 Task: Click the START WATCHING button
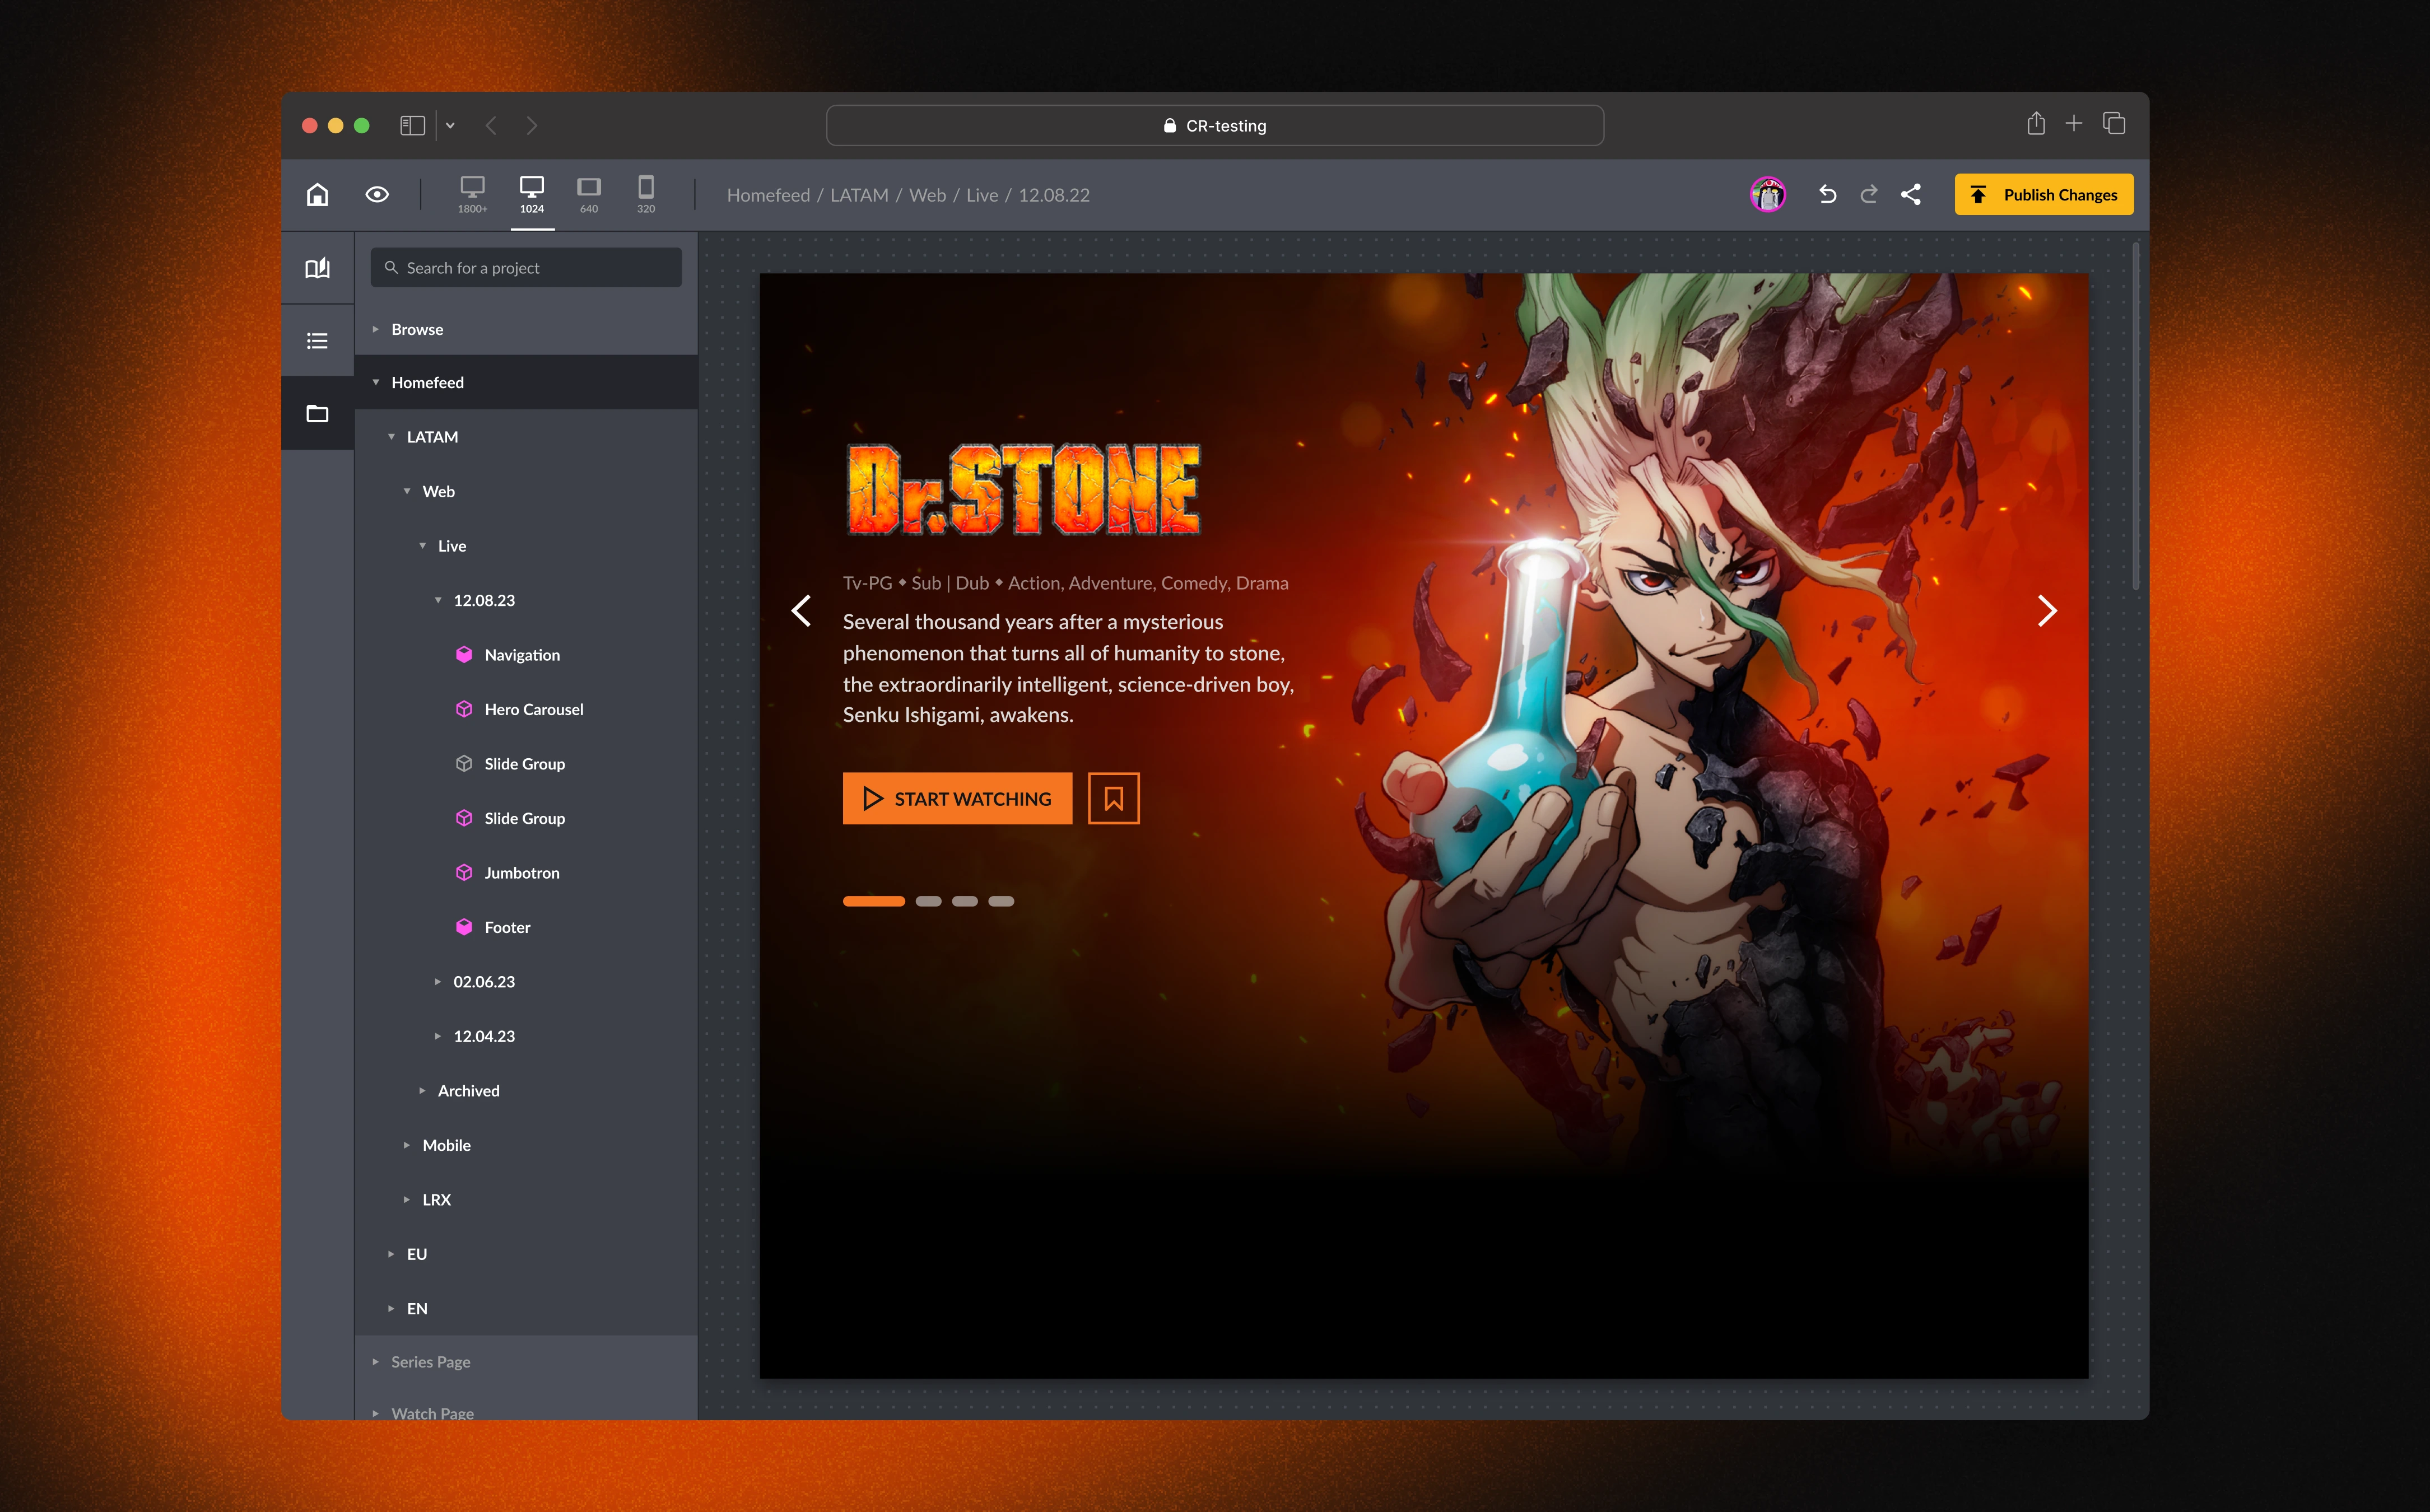957,798
